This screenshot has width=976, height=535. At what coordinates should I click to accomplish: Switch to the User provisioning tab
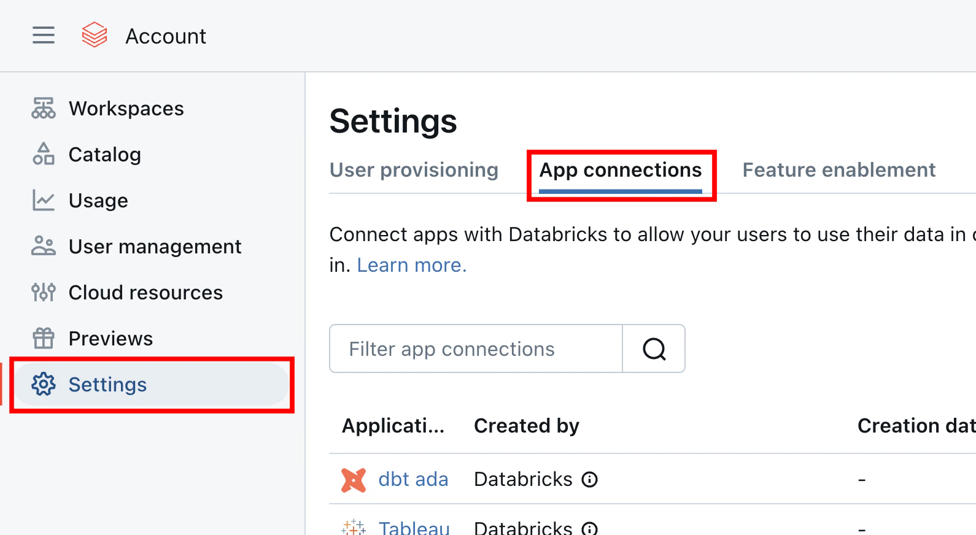click(414, 170)
